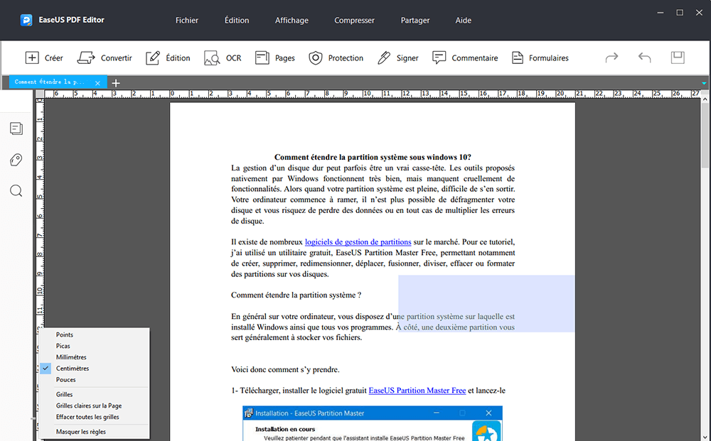Image resolution: width=711 pixels, height=441 pixels.
Task: Open the Convertir tool
Action: point(105,58)
